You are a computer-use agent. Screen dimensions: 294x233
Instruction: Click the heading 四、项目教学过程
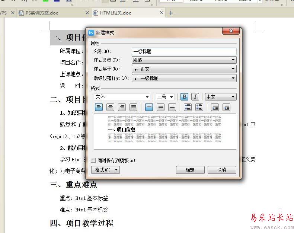tap(82, 223)
